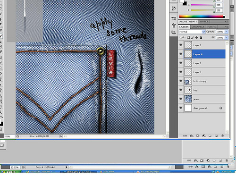Viewport: 236px width, 177px height.
Task: Toggle Background layer visibility eye
Action: 181,108
